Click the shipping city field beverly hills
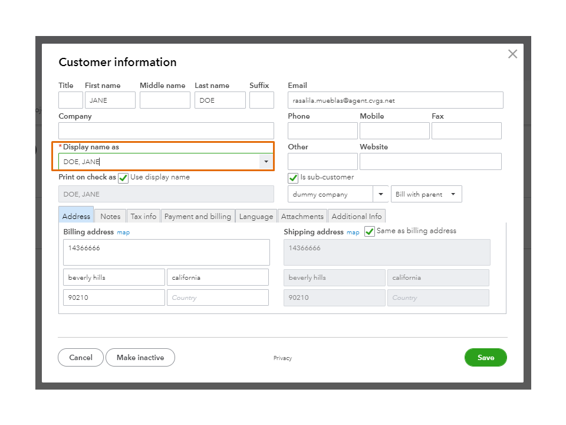Image resolution: width=566 pixels, height=425 pixels. point(335,277)
